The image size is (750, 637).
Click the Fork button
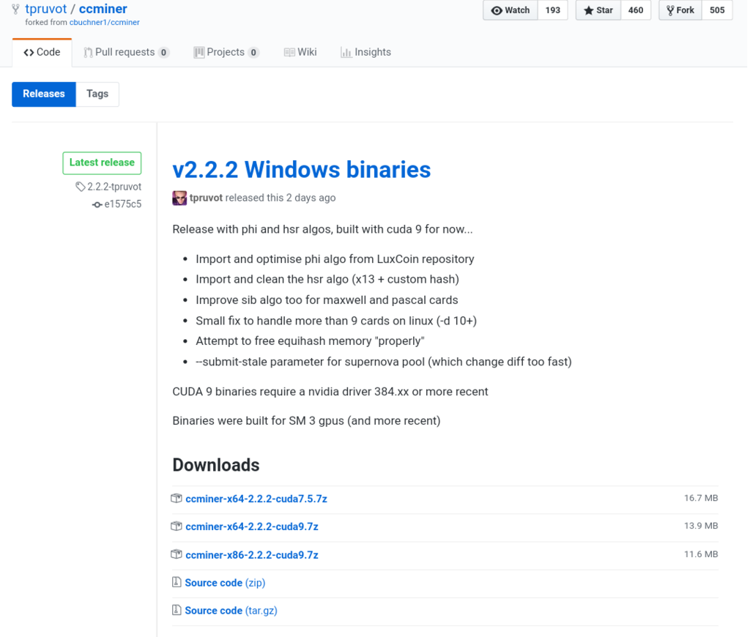point(680,10)
